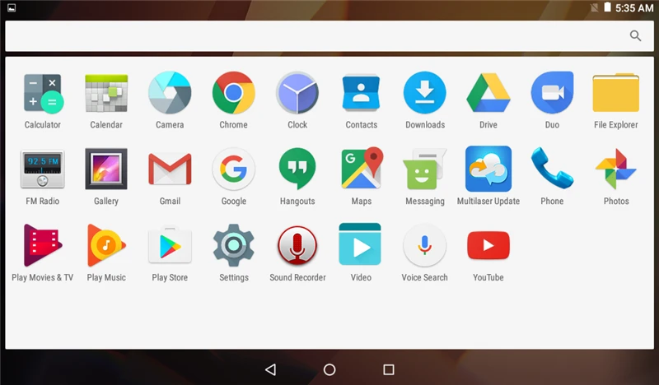Launch the Phone dialer
This screenshot has height=385, width=659.
click(552, 168)
